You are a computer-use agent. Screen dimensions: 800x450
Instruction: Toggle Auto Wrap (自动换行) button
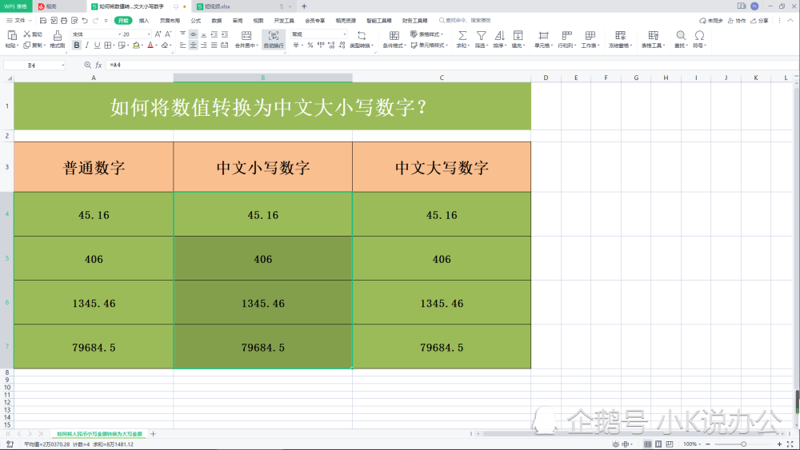point(274,39)
